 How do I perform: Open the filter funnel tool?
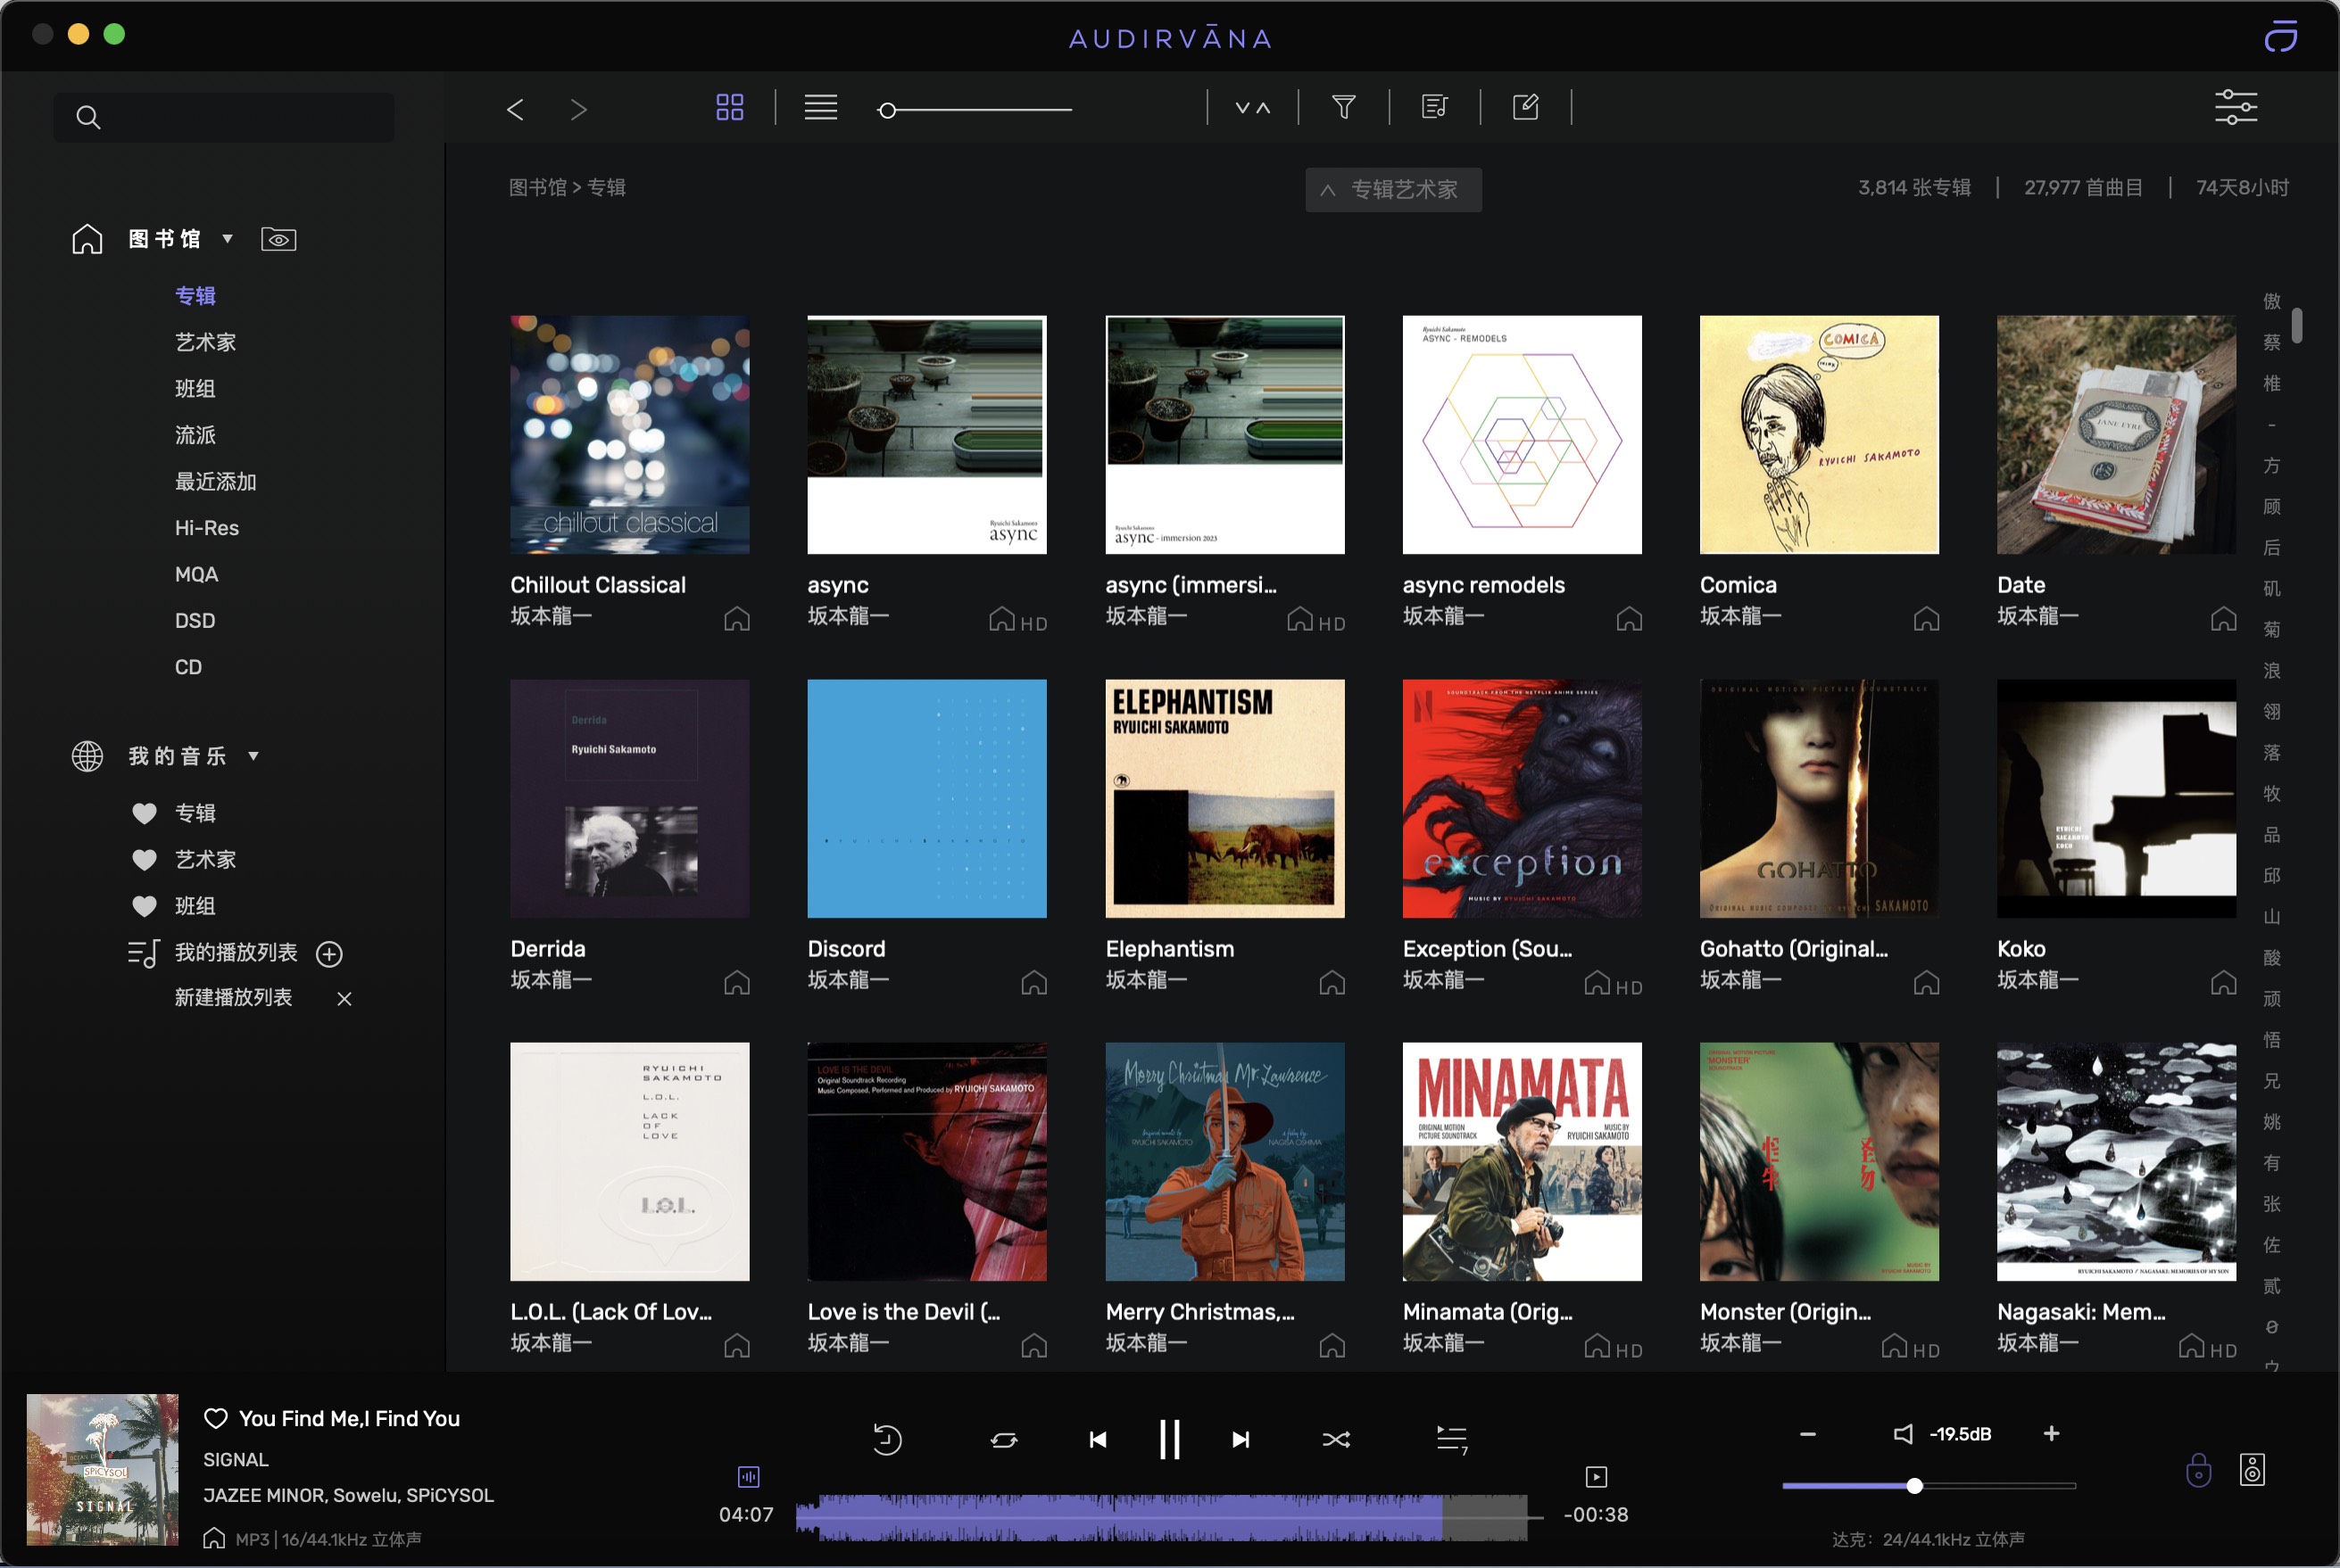(1343, 107)
